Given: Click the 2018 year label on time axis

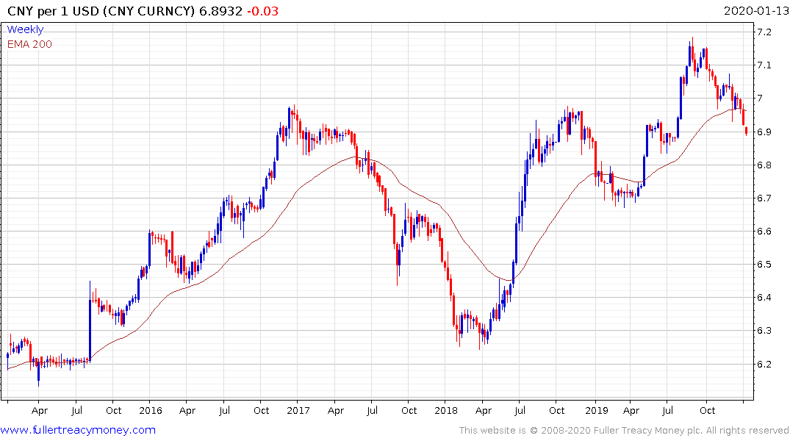Looking at the screenshot, I should click(x=446, y=411).
